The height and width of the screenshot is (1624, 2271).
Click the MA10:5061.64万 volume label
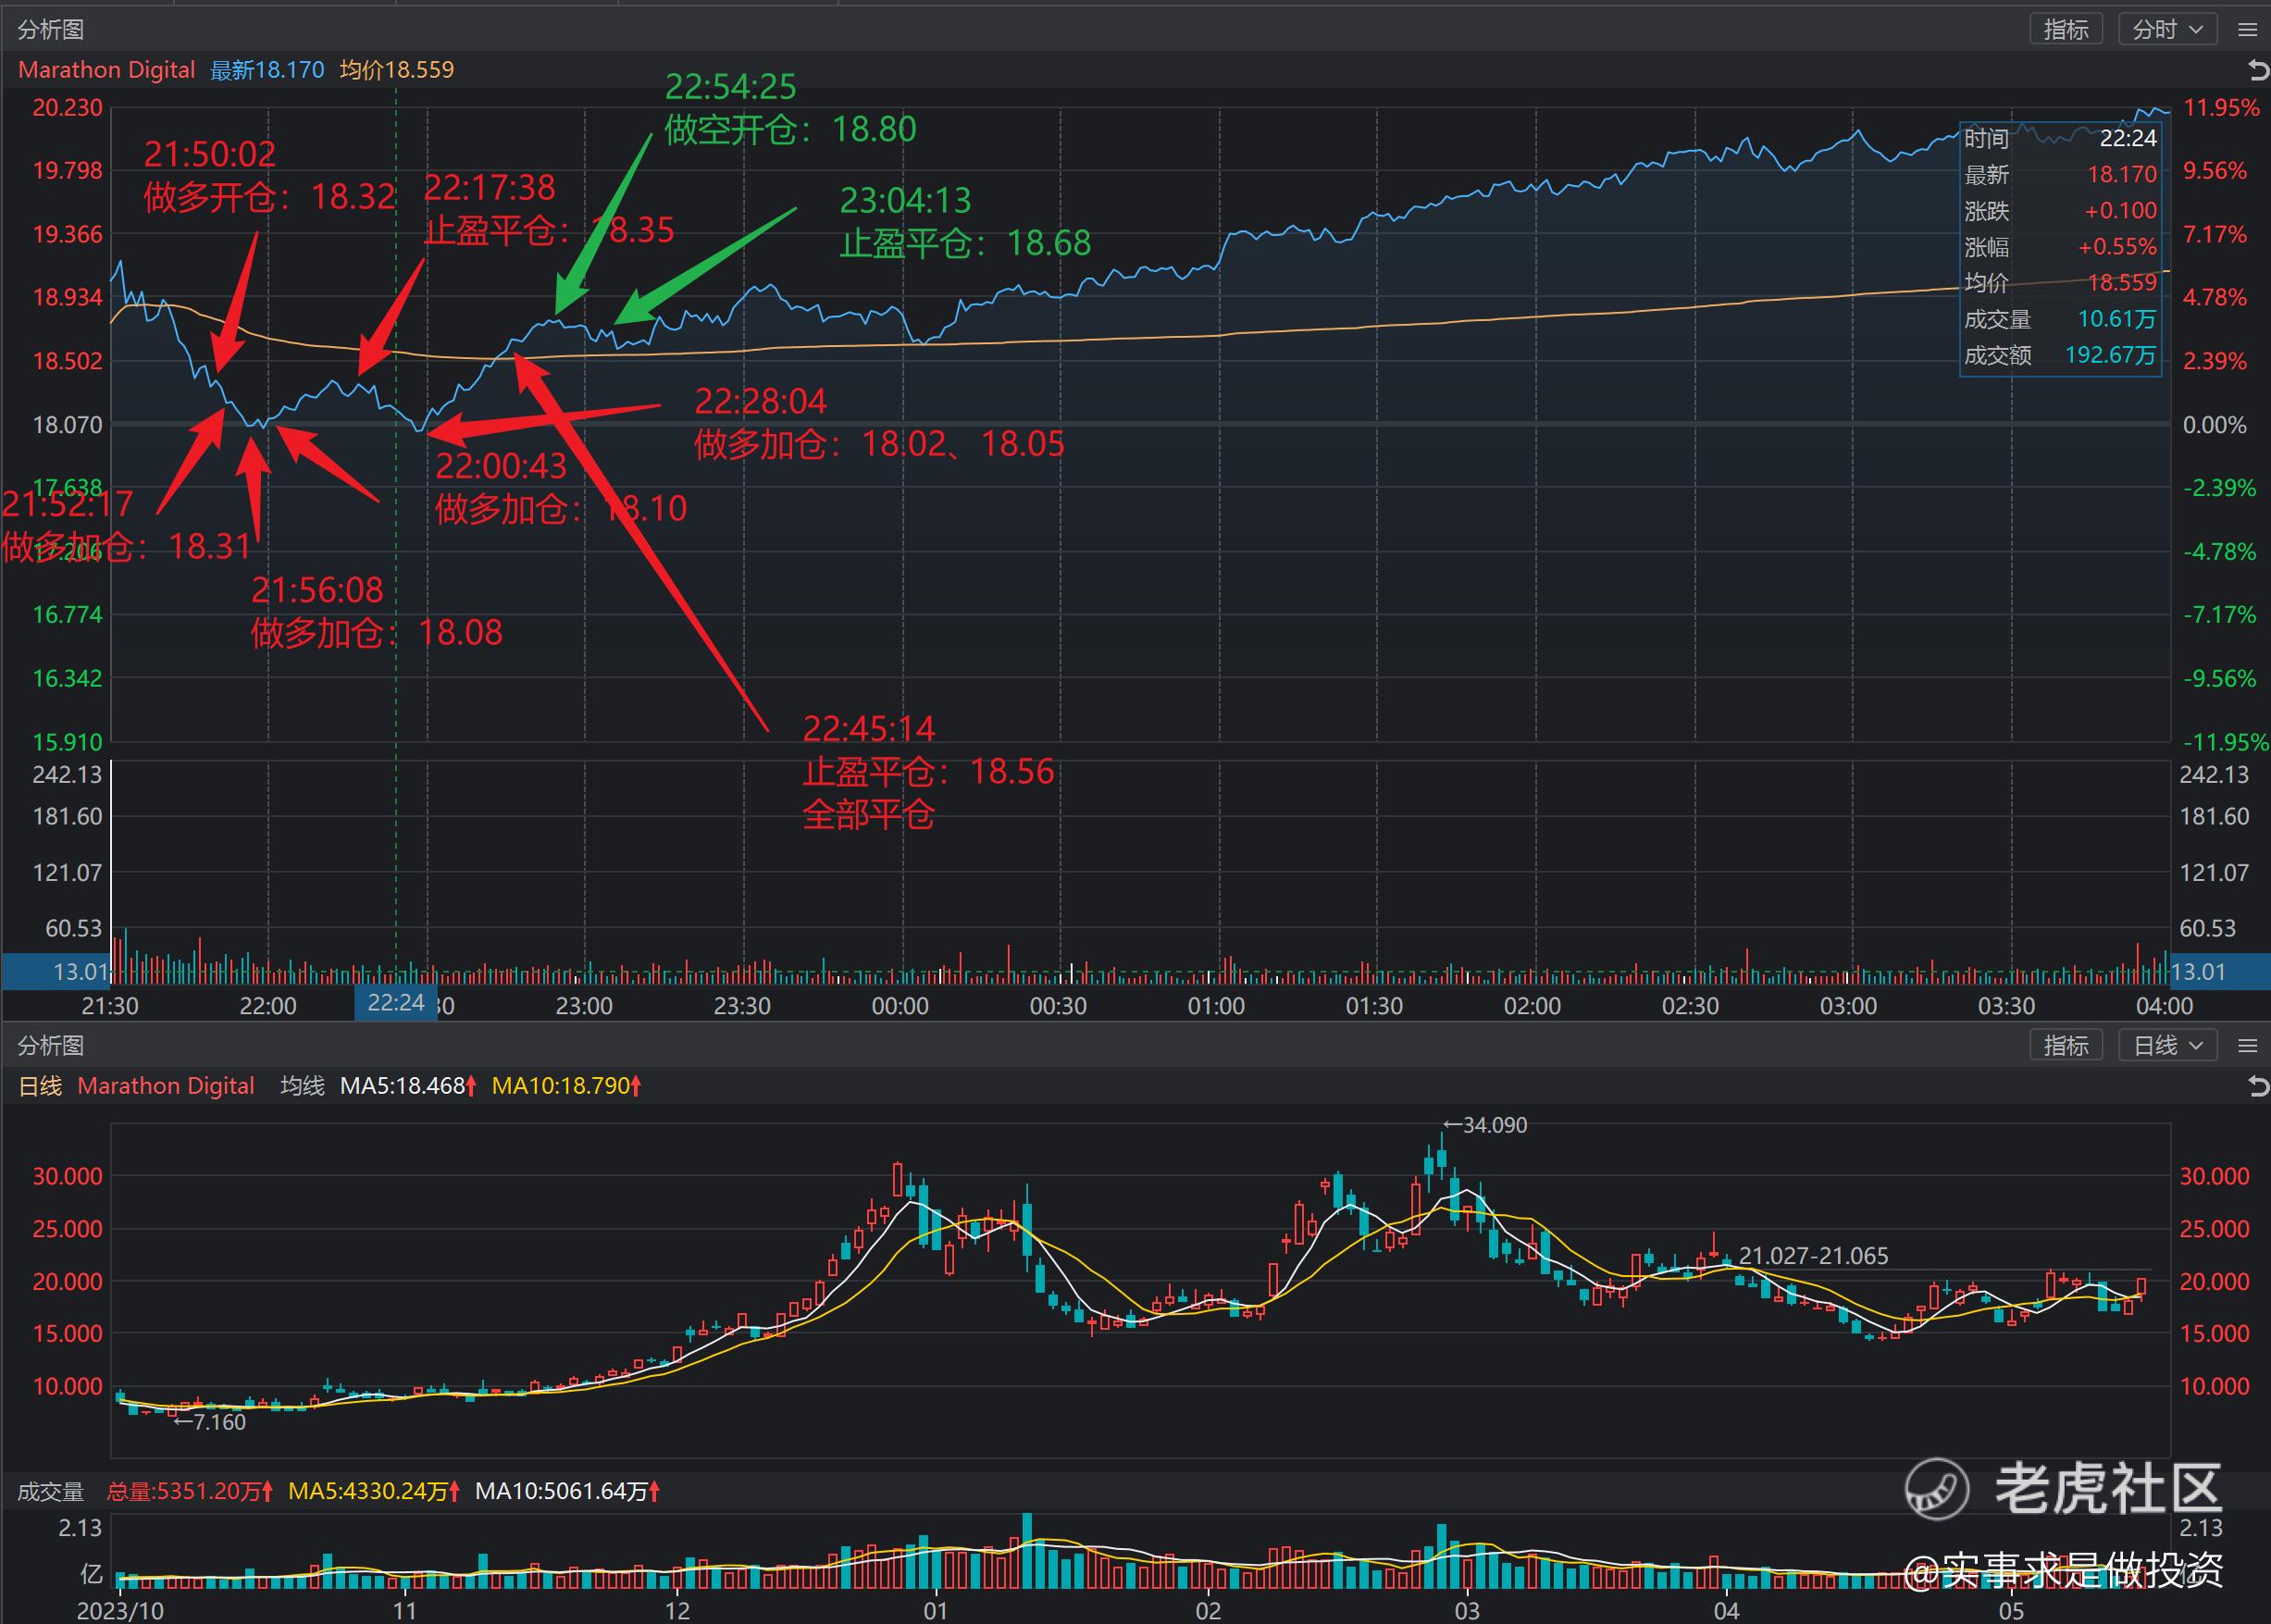(567, 1492)
